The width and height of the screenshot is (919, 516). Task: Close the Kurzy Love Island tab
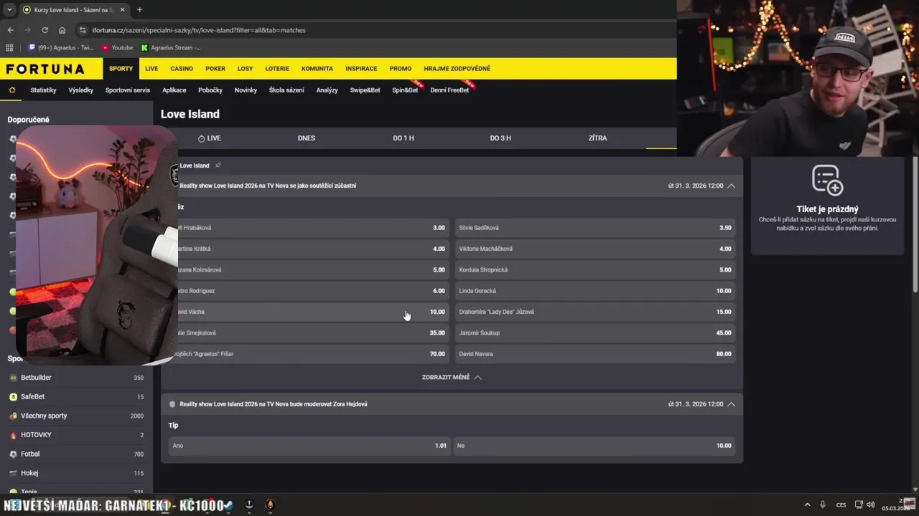pos(122,10)
